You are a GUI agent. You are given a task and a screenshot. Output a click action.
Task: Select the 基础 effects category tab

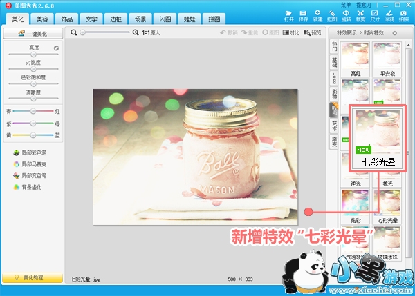tap(334, 62)
